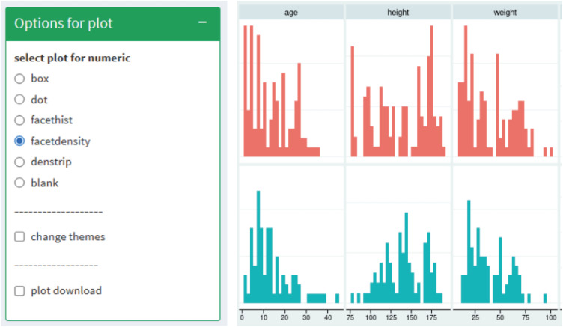Click the red age histogram panel
This screenshot has height=327, width=563.
pos(290,90)
